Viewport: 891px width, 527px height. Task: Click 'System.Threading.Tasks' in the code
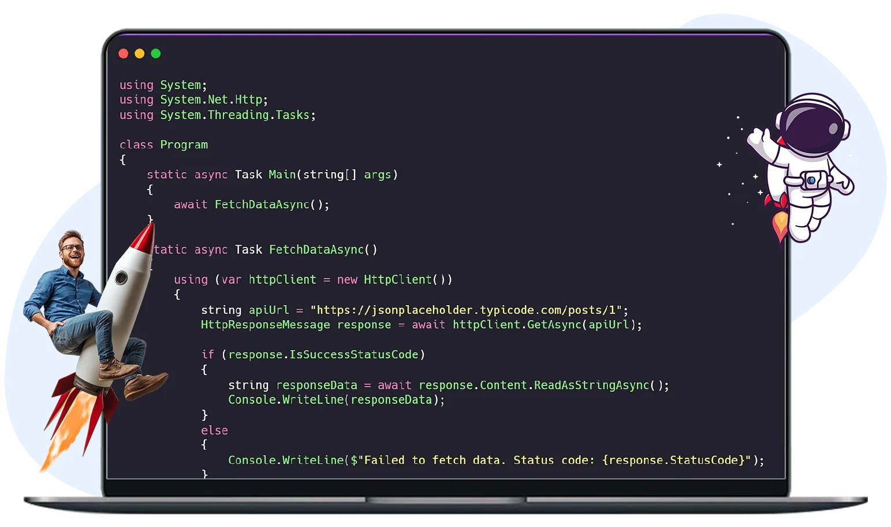pyautogui.click(x=234, y=115)
